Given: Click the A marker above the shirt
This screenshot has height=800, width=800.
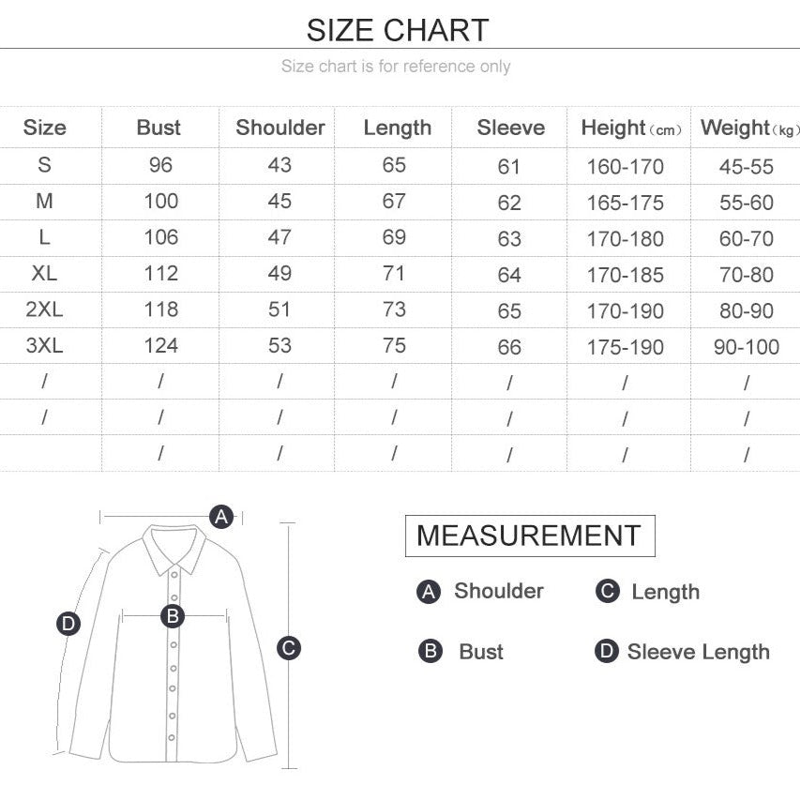Looking at the screenshot, I should pos(221,516).
